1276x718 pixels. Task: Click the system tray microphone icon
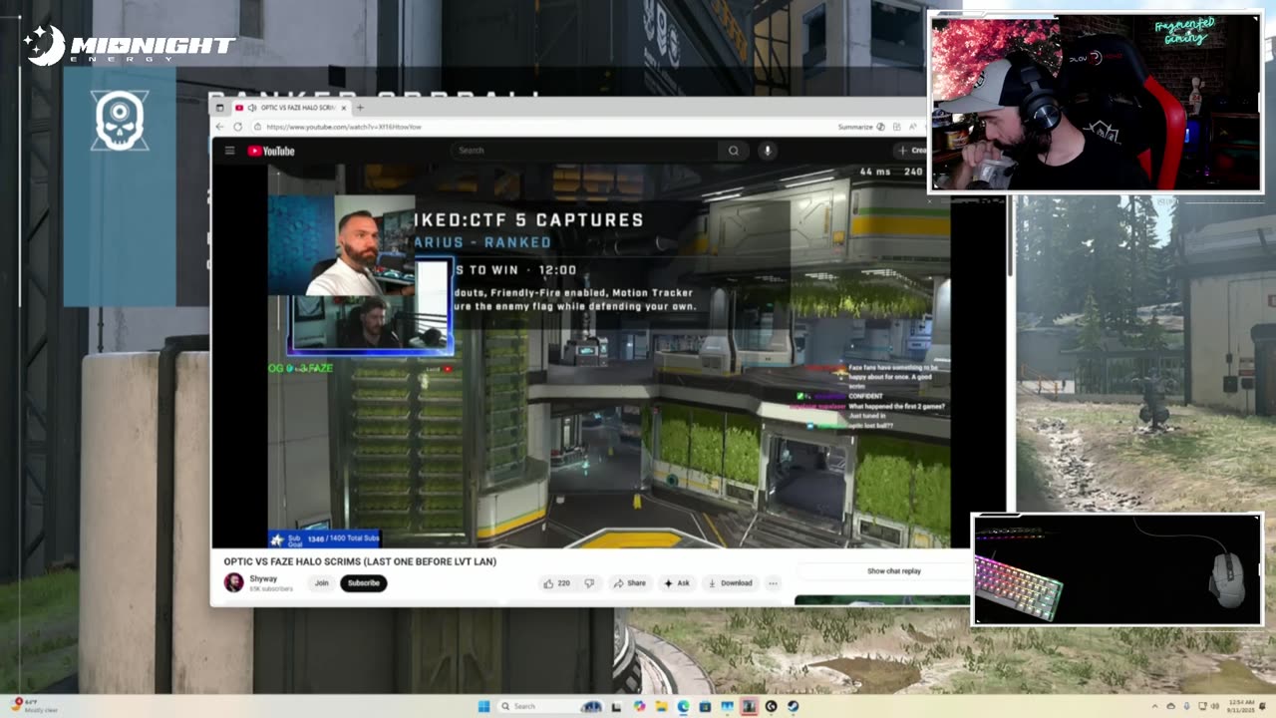1186,706
